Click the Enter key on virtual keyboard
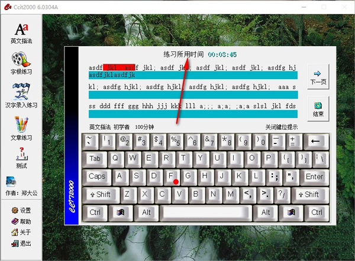The height and width of the screenshot is (261, 355). point(315,177)
